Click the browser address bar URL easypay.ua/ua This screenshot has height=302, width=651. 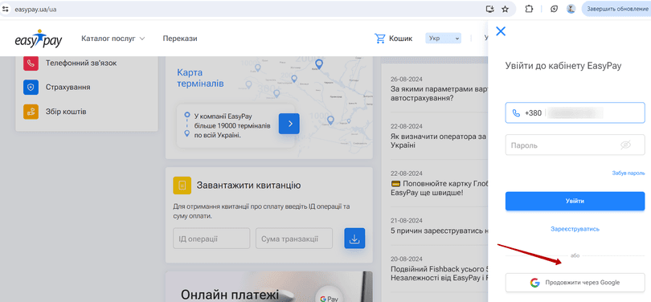(x=35, y=9)
